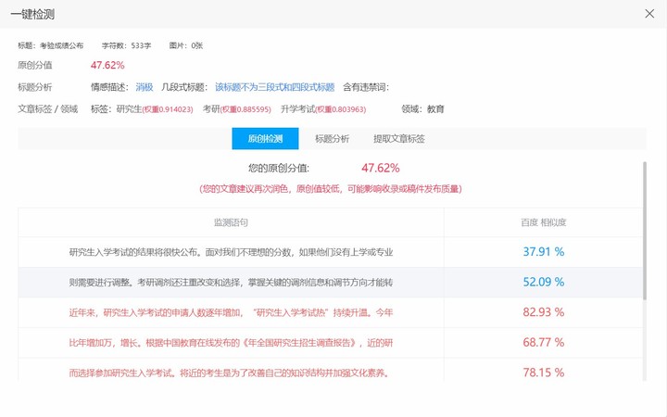667x417 pixels.
Task: Click the red sentence starting with 近年来
Action: (231, 312)
